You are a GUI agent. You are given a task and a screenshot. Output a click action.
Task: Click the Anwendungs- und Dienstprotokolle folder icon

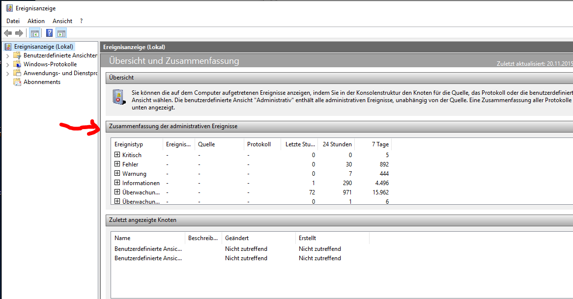(x=17, y=73)
